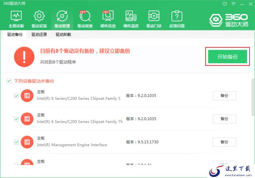
Task: Click the red warning exclamation icon
Action: coord(24,57)
